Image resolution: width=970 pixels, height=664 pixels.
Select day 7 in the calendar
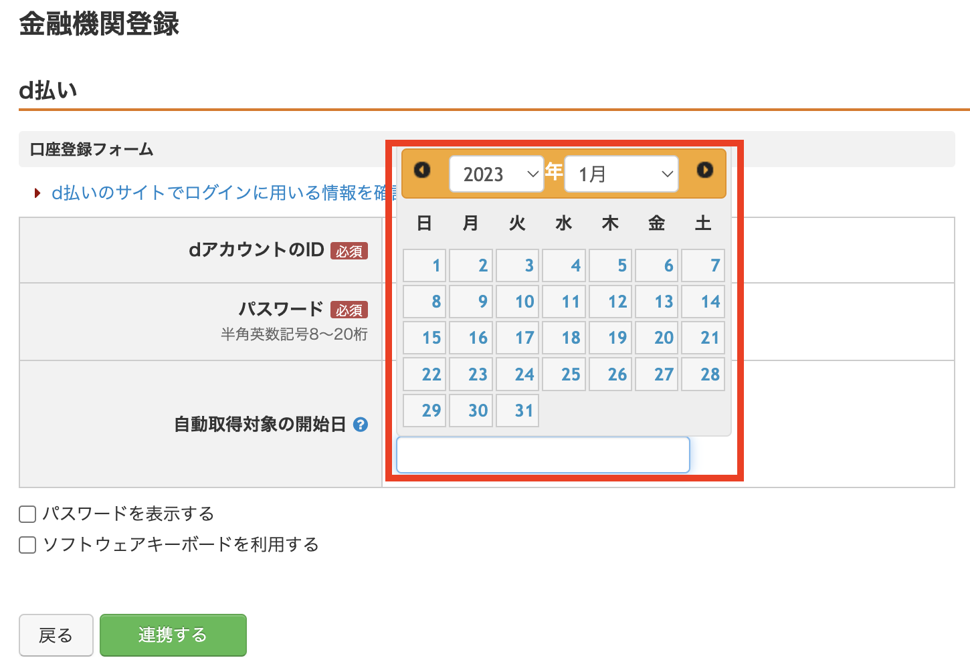coord(703,265)
